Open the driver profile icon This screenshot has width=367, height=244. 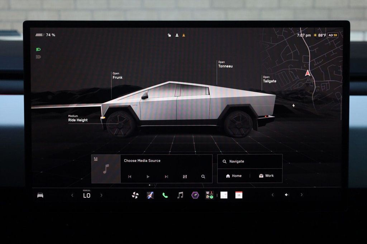(177, 35)
